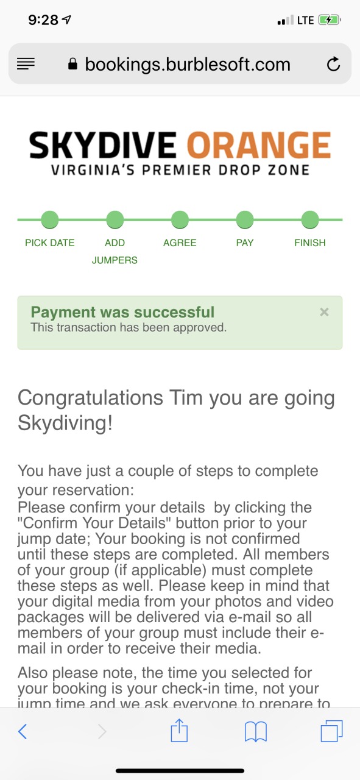Tap the forward chevron in toolbar
Screen dimensions: 360x780
[x=102, y=731]
